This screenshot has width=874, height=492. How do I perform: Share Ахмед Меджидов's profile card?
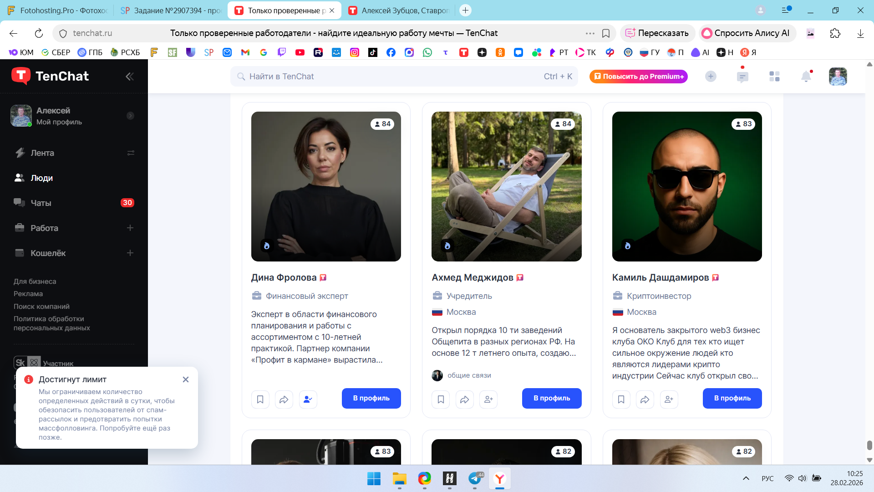click(x=464, y=400)
